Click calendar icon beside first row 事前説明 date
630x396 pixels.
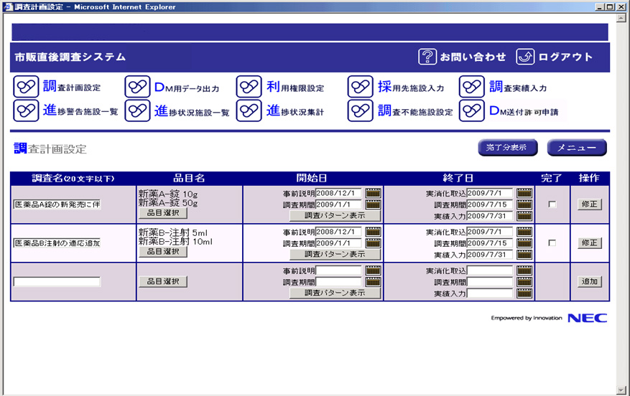click(x=373, y=193)
